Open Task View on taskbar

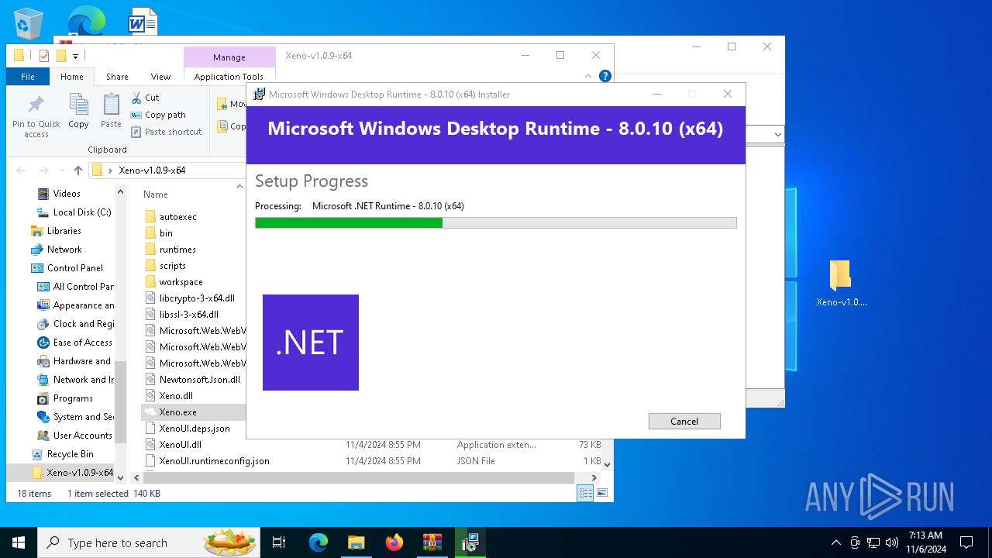pos(279,542)
